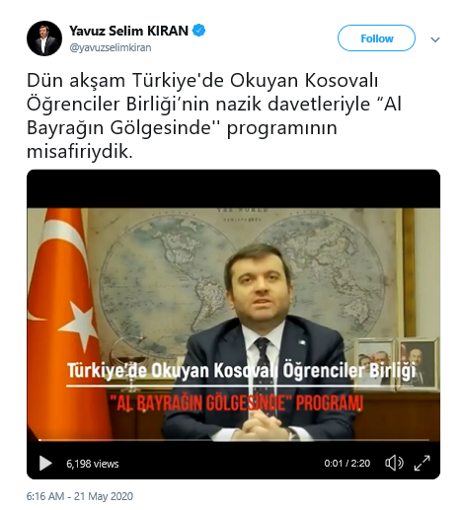Open Yavuz Selim KIRAN's profile avatar
The image size is (461, 510).
[x=44, y=38]
